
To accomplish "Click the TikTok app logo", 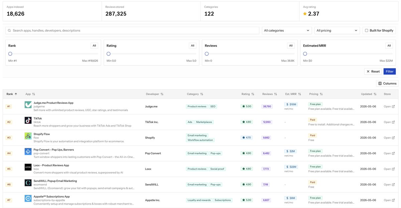I will click(28, 121).
